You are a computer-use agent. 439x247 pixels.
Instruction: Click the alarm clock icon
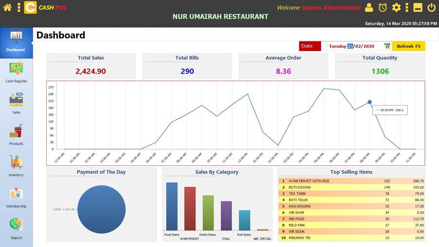[383, 7]
